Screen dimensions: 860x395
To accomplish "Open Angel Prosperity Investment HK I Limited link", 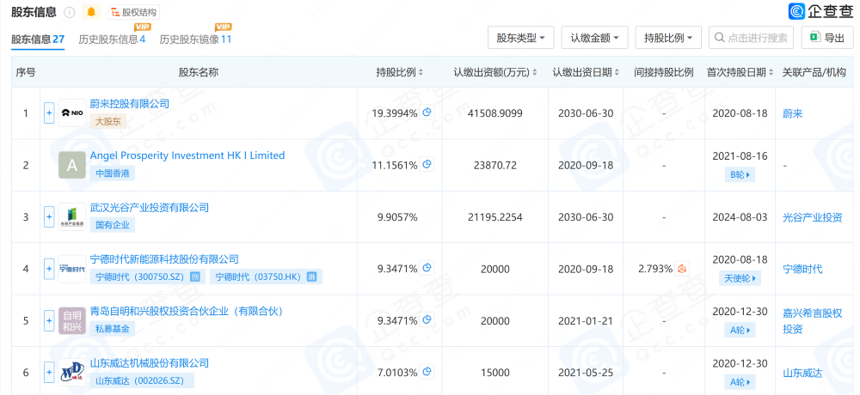I will 187,155.
